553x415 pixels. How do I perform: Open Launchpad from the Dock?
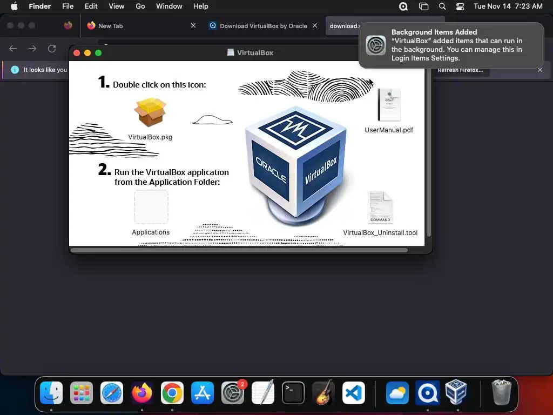[82, 393]
